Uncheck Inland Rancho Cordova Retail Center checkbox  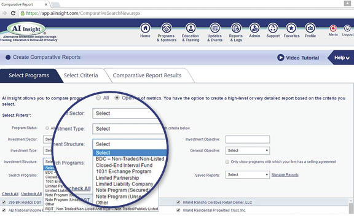pyautogui.click(x=178, y=203)
